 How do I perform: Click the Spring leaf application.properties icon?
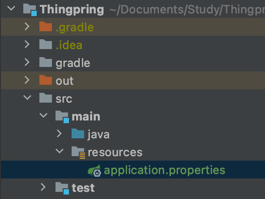pos(94,171)
